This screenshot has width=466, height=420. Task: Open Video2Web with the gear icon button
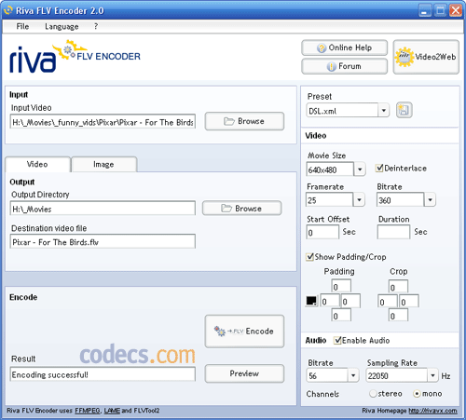point(426,57)
